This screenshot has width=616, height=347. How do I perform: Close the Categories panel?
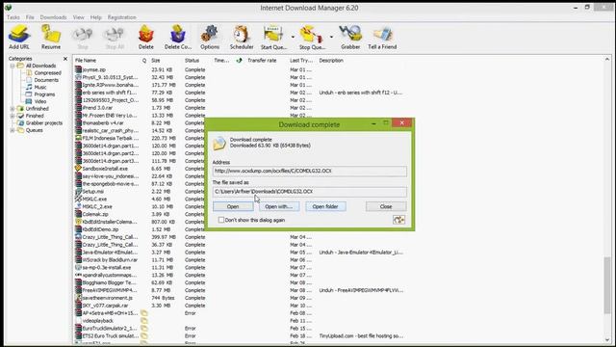65,59
